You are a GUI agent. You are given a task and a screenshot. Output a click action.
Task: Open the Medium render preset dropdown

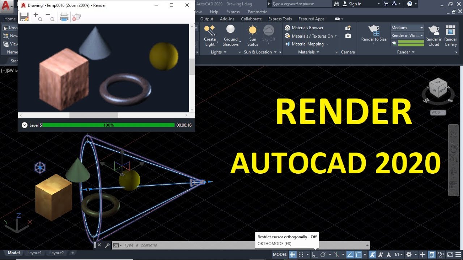(407, 28)
